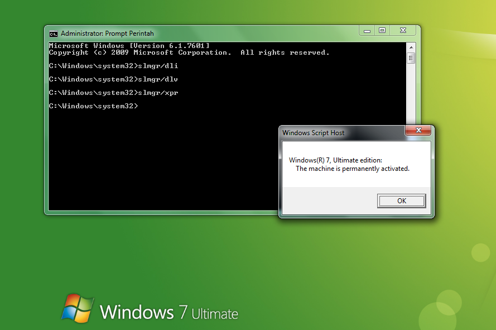
Task: Close the Windows Script Host dialog
Action: 418,130
